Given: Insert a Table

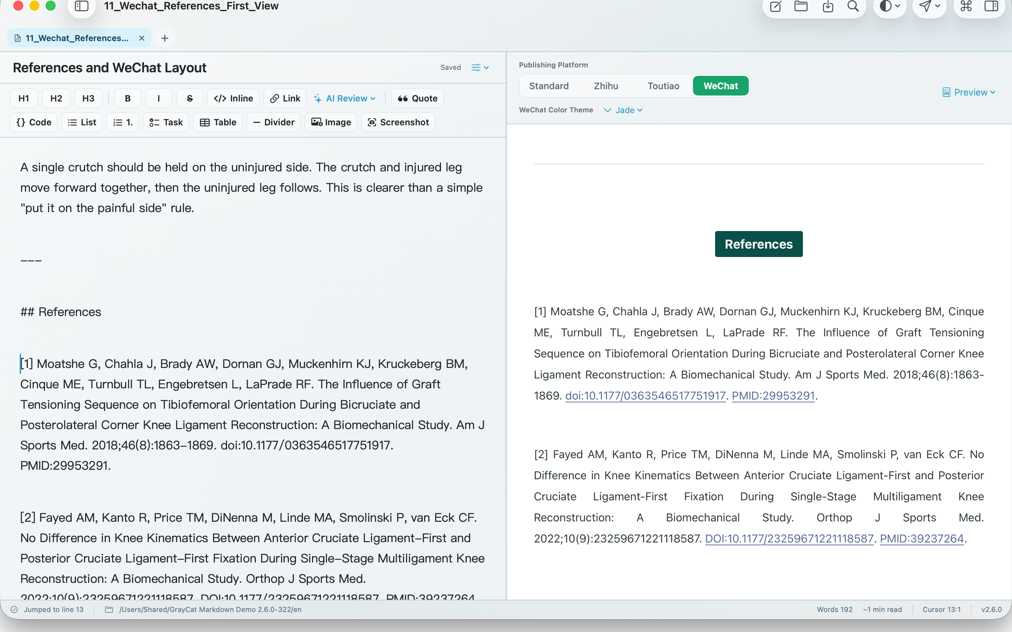Looking at the screenshot, I should pyautogui.click(x=218, y=122).
